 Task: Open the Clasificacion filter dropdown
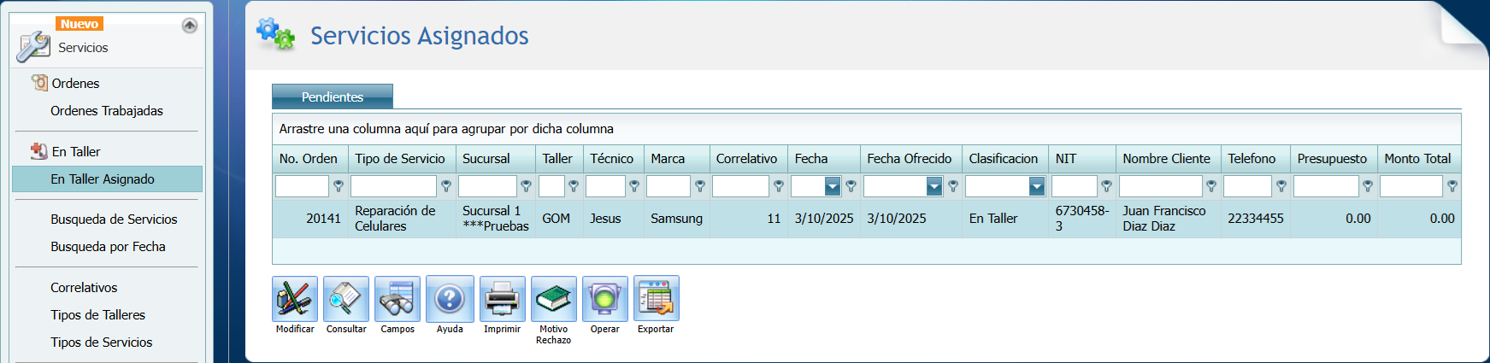click(1037, 186)
